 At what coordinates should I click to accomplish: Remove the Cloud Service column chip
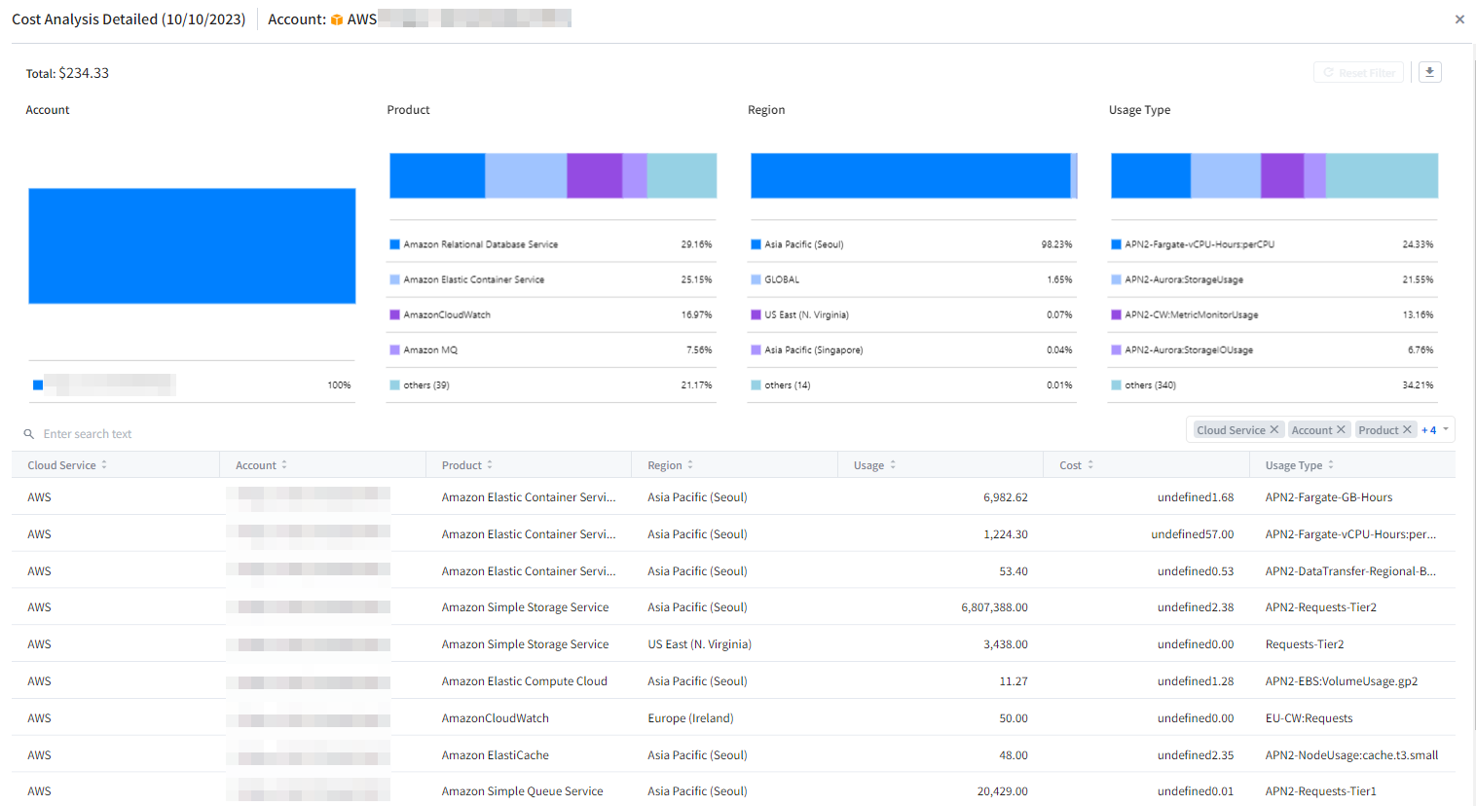pyautogui.click(x=1273, y=430)
